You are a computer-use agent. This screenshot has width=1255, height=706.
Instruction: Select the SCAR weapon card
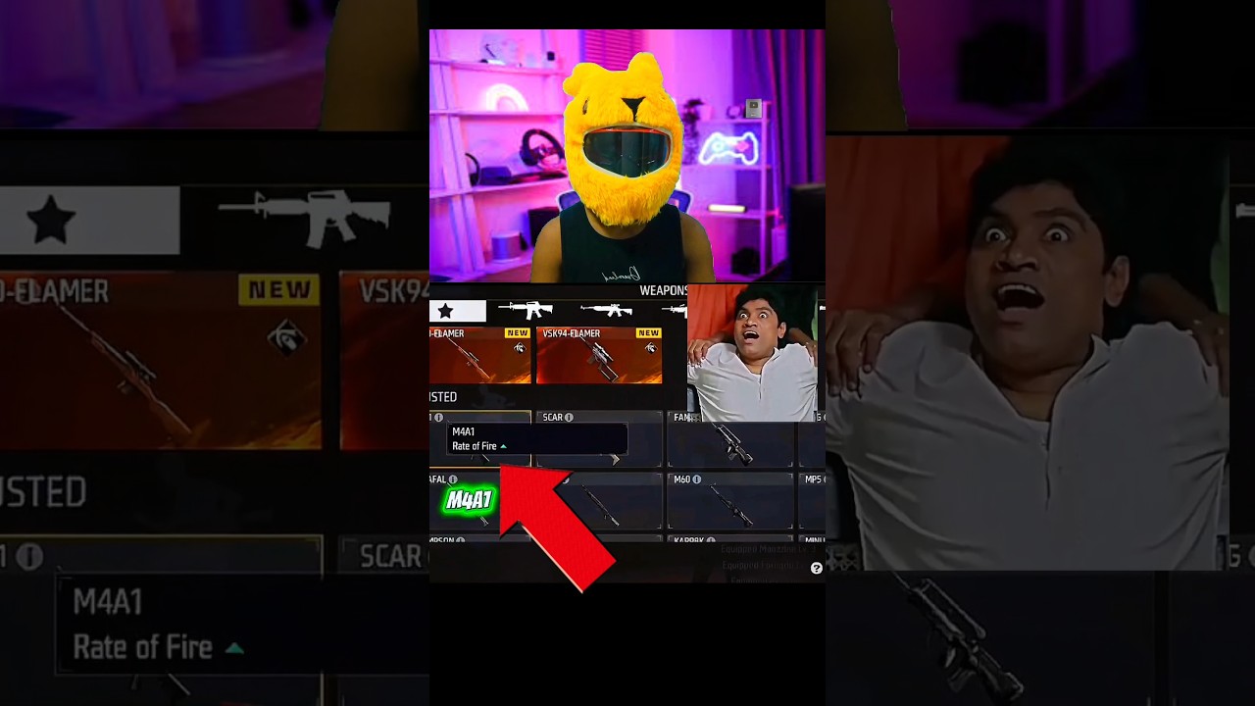click(600, 439)
